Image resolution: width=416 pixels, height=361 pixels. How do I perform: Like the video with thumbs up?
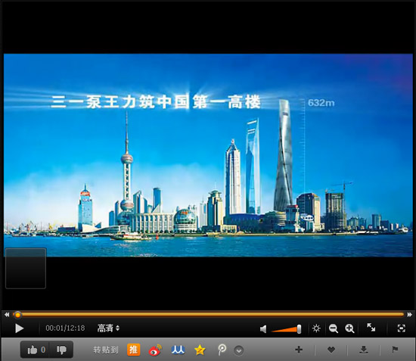coord(36,350)
